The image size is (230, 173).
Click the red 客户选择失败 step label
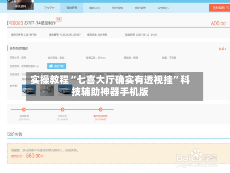[x=100, y=116]
